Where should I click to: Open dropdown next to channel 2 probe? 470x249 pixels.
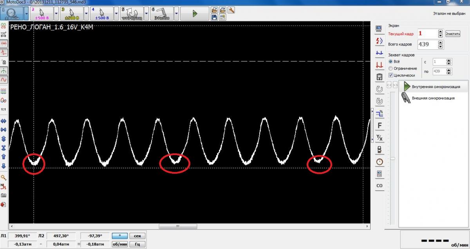(x=56, y=14)
